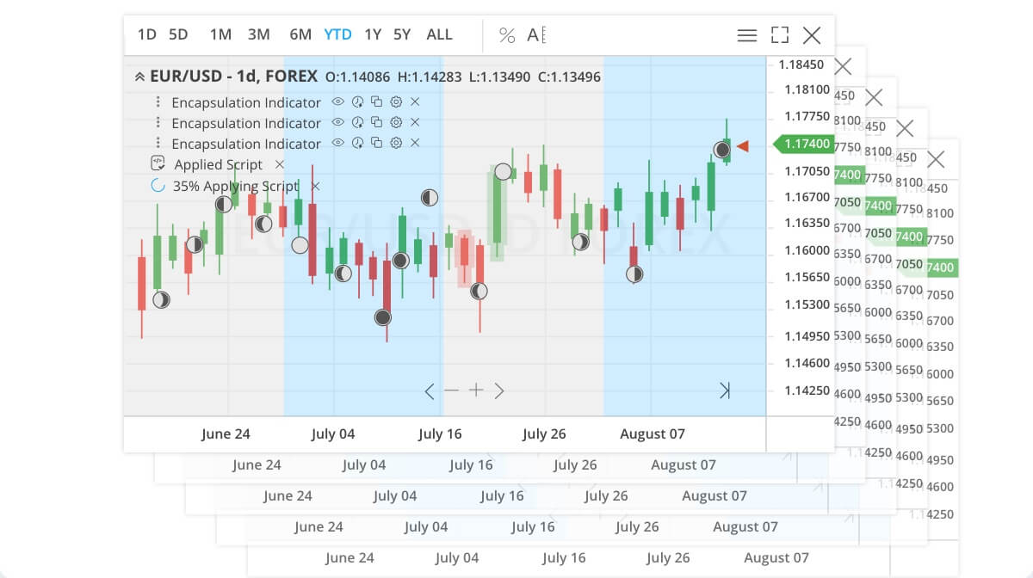
Task: Open settings of first Encapsulation Indicator
Action: pyautogui.click(x=396, y=101)
